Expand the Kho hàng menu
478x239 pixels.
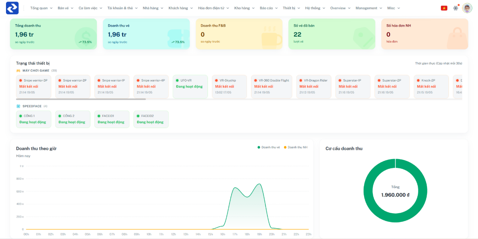245,8
